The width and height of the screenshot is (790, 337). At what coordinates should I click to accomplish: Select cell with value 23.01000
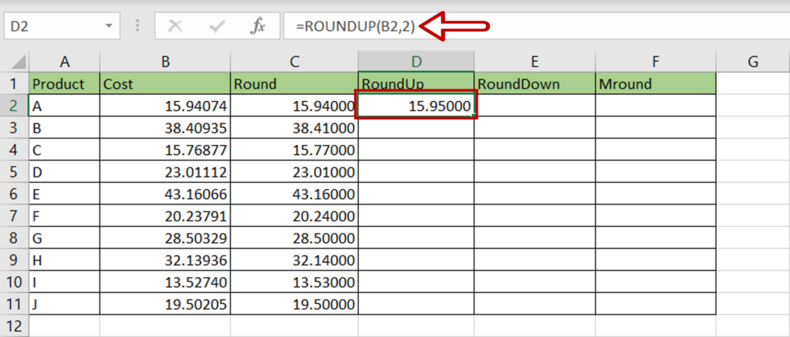point(294,172)
